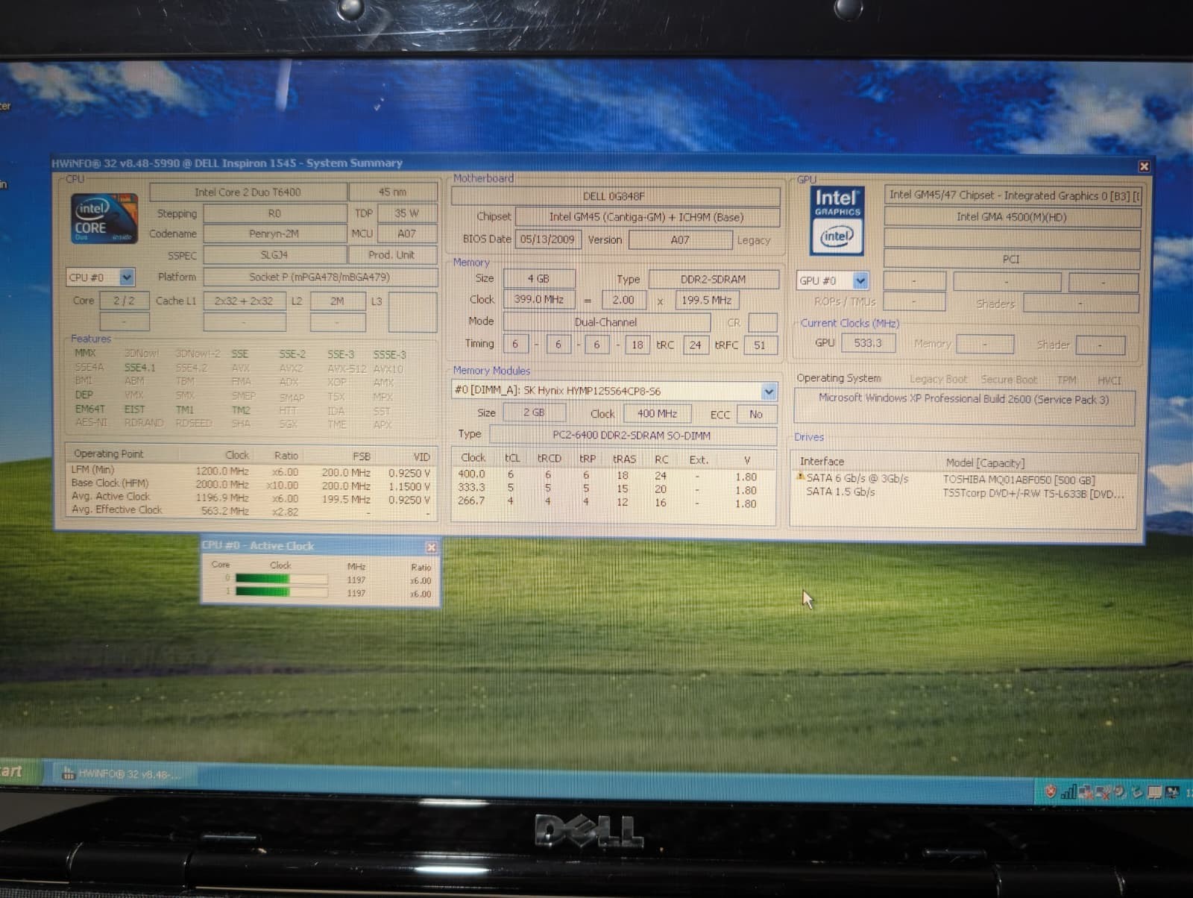Click the 2 GB module size field
1193x898 pixels.
point(534,412)
